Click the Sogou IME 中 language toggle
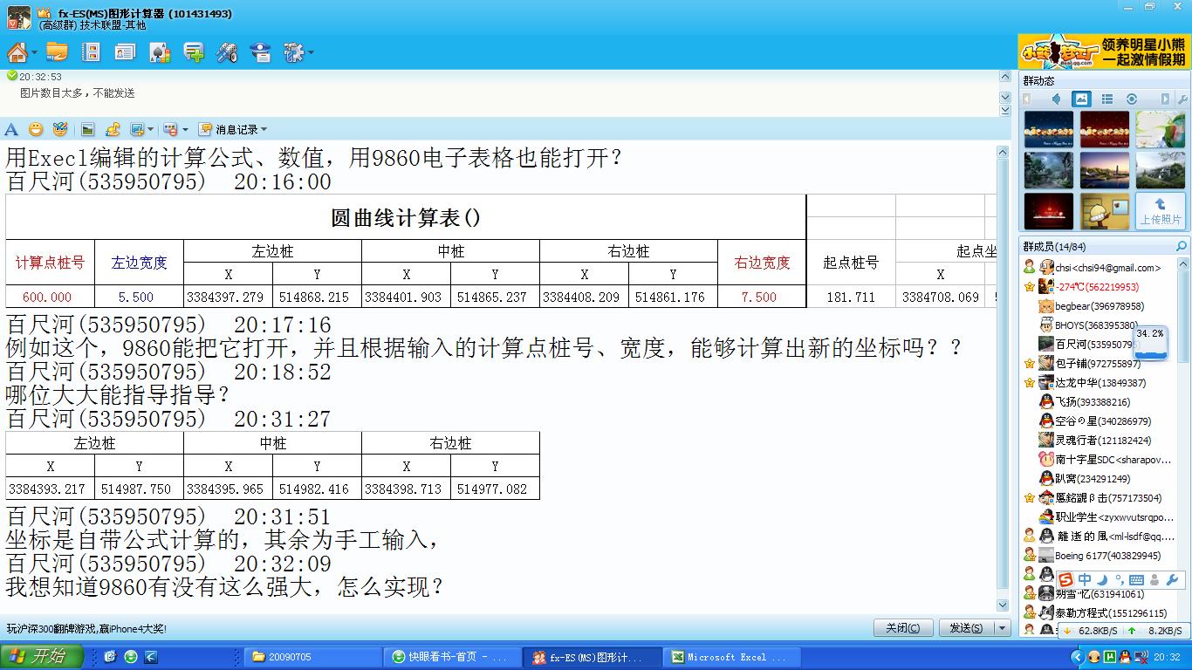 [1084, 579]
